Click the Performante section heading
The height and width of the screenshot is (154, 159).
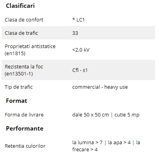click(x=25, y=129)
